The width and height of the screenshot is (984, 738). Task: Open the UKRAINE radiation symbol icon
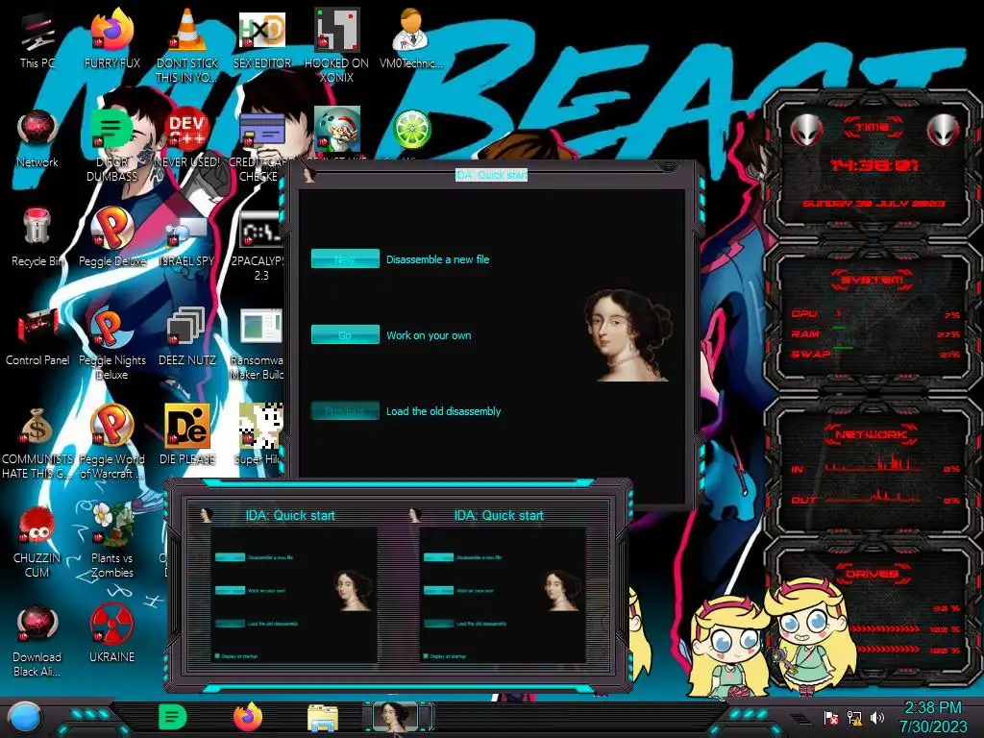tap(111, 634)
